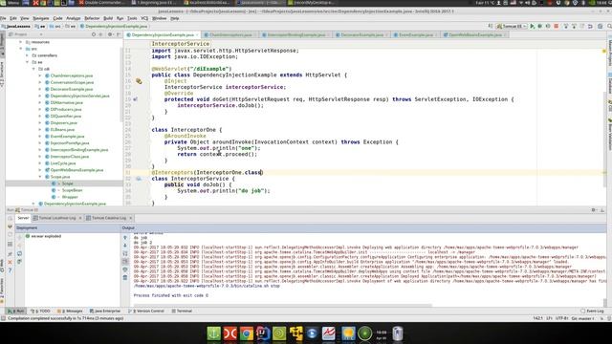Screen dimensions: 612x344
Task: Open the Version Control tool window button
Action: pyautogui.click(x=146, y=311)
